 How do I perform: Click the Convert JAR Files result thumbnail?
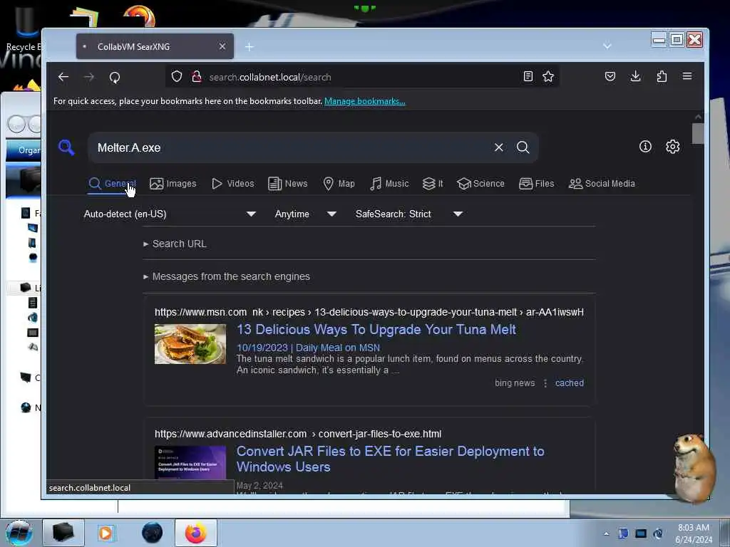[190, 463]
